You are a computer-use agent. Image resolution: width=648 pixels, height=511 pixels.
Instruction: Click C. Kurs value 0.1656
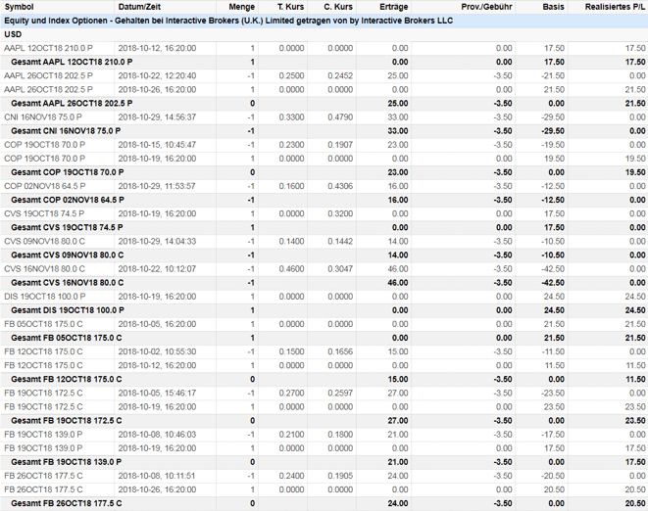coord(340,352)
